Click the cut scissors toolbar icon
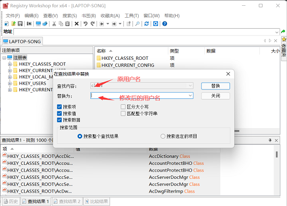 (x=54, y=23)
